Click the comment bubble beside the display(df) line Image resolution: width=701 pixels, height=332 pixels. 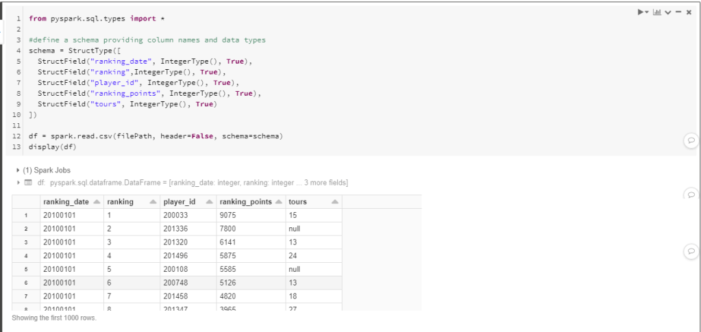click(691, 140)
